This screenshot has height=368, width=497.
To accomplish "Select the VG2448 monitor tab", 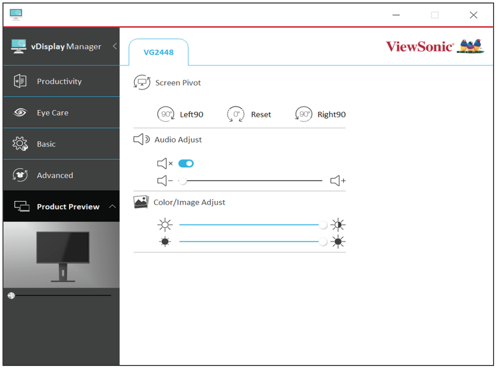I will tap(159, 52).
